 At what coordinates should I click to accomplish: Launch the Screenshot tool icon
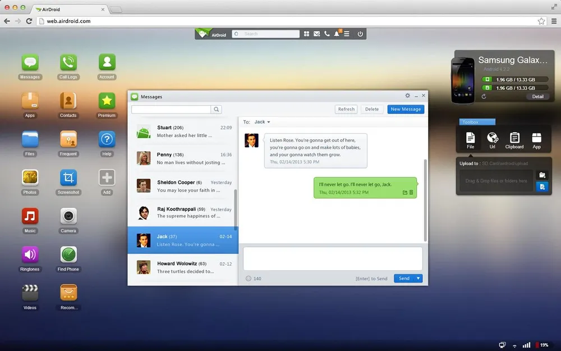coord(68,178)
